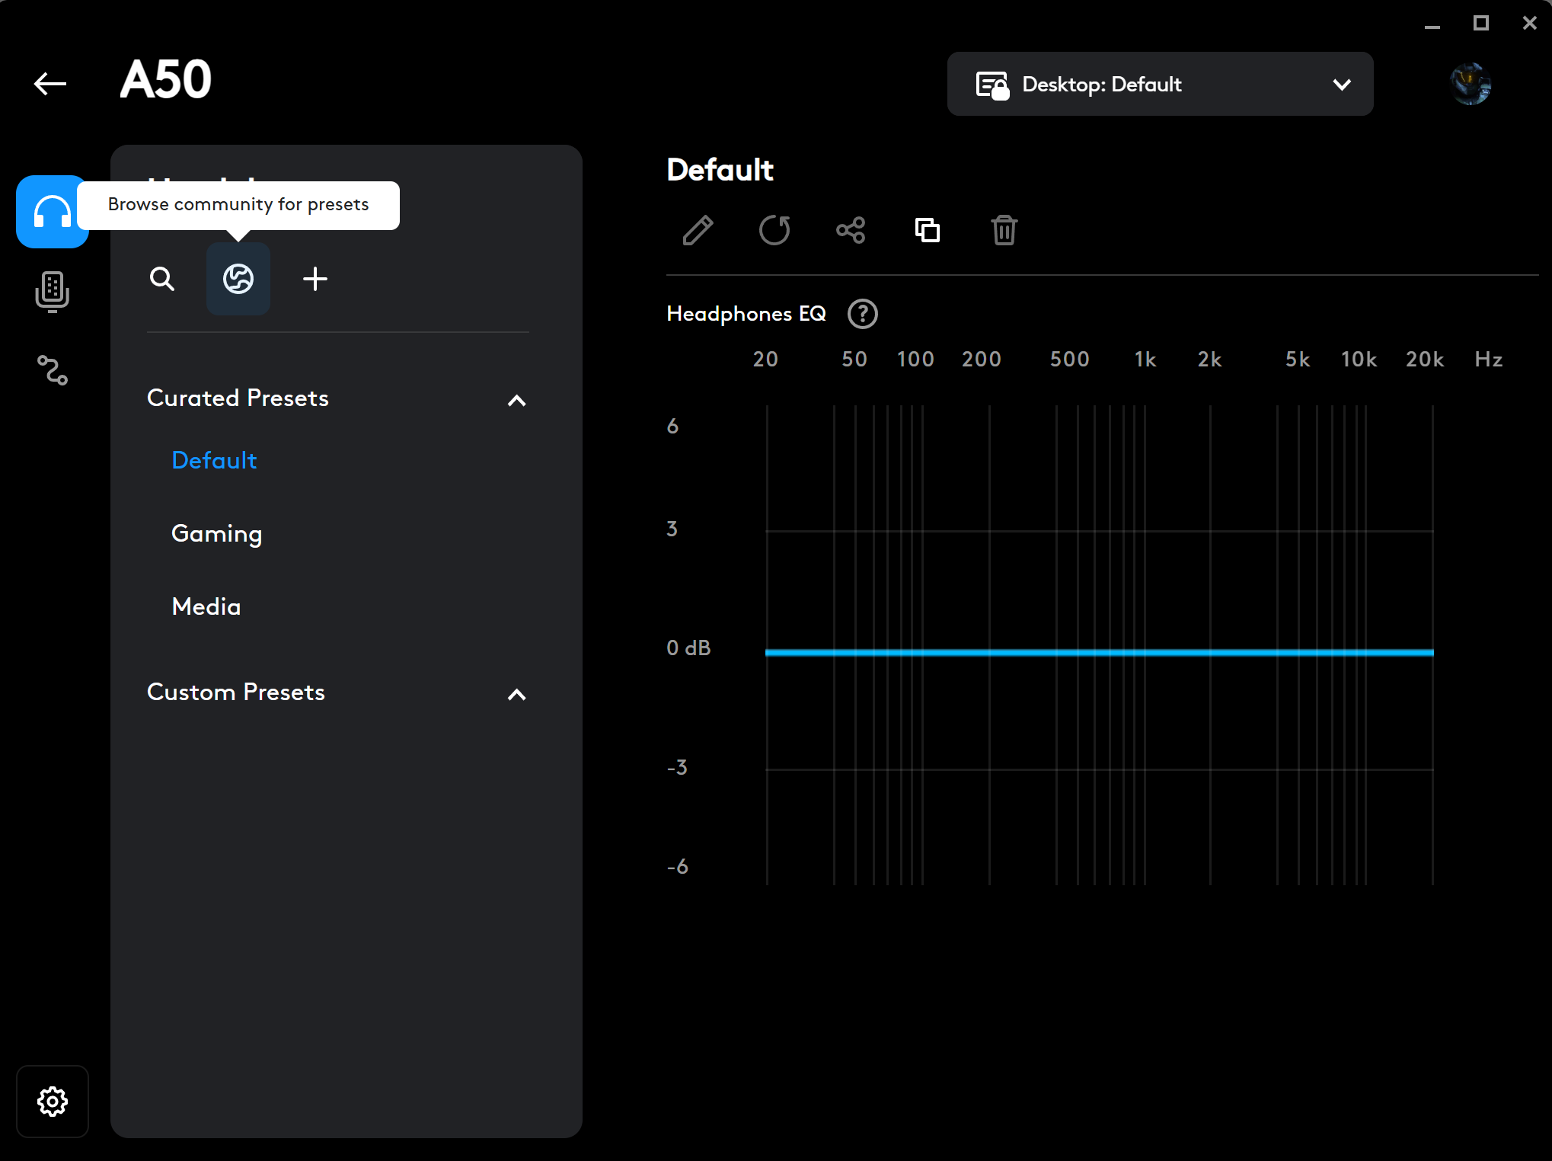Open Headphones EQ help question mark
This screenshot has width=1552, height=1161.
click(x=863, y=314)
